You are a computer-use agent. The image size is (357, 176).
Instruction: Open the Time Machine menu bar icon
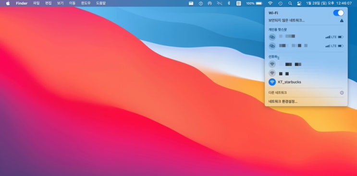coord(281,3)
